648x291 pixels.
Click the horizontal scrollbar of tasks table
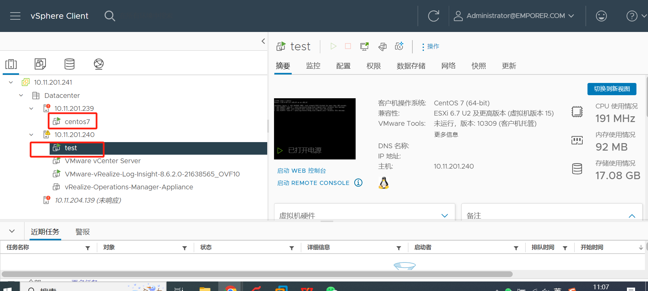257,274
